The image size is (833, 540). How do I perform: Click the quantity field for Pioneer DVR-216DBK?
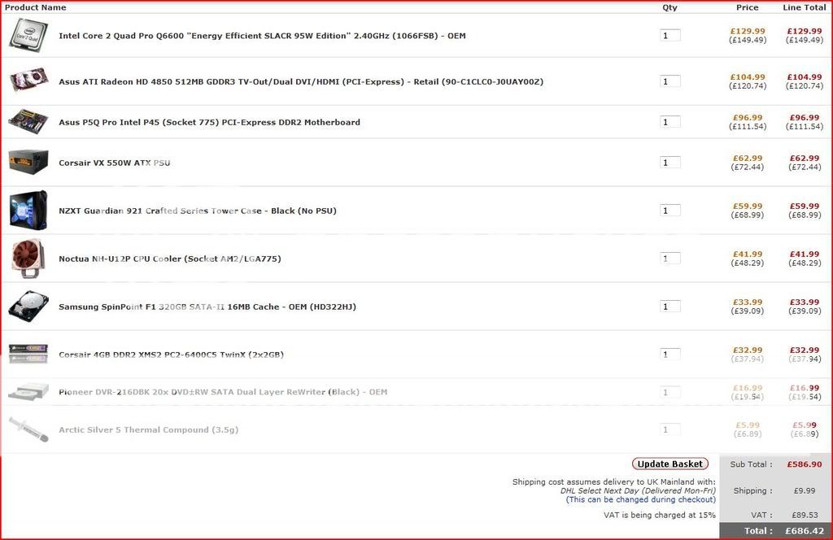(x=670, y=392)
